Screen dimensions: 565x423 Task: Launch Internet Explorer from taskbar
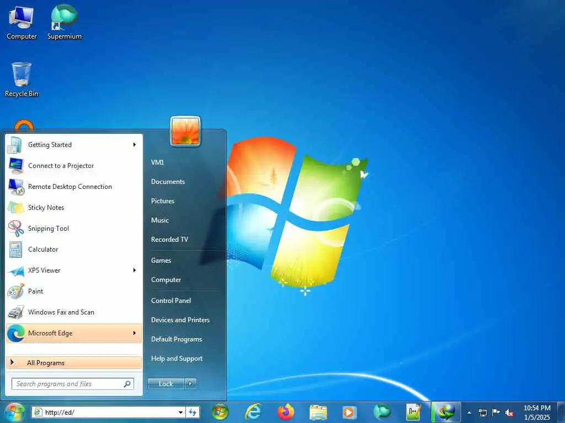tap(253, 412)
